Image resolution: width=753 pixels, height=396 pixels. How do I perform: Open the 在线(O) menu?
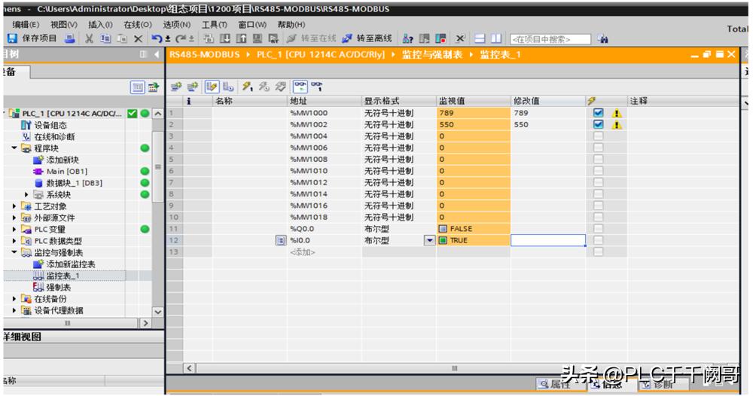coord(136,25)
